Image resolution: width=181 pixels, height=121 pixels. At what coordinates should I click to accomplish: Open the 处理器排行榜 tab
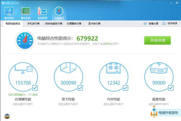pyautogui.click(x=74, y=24)
